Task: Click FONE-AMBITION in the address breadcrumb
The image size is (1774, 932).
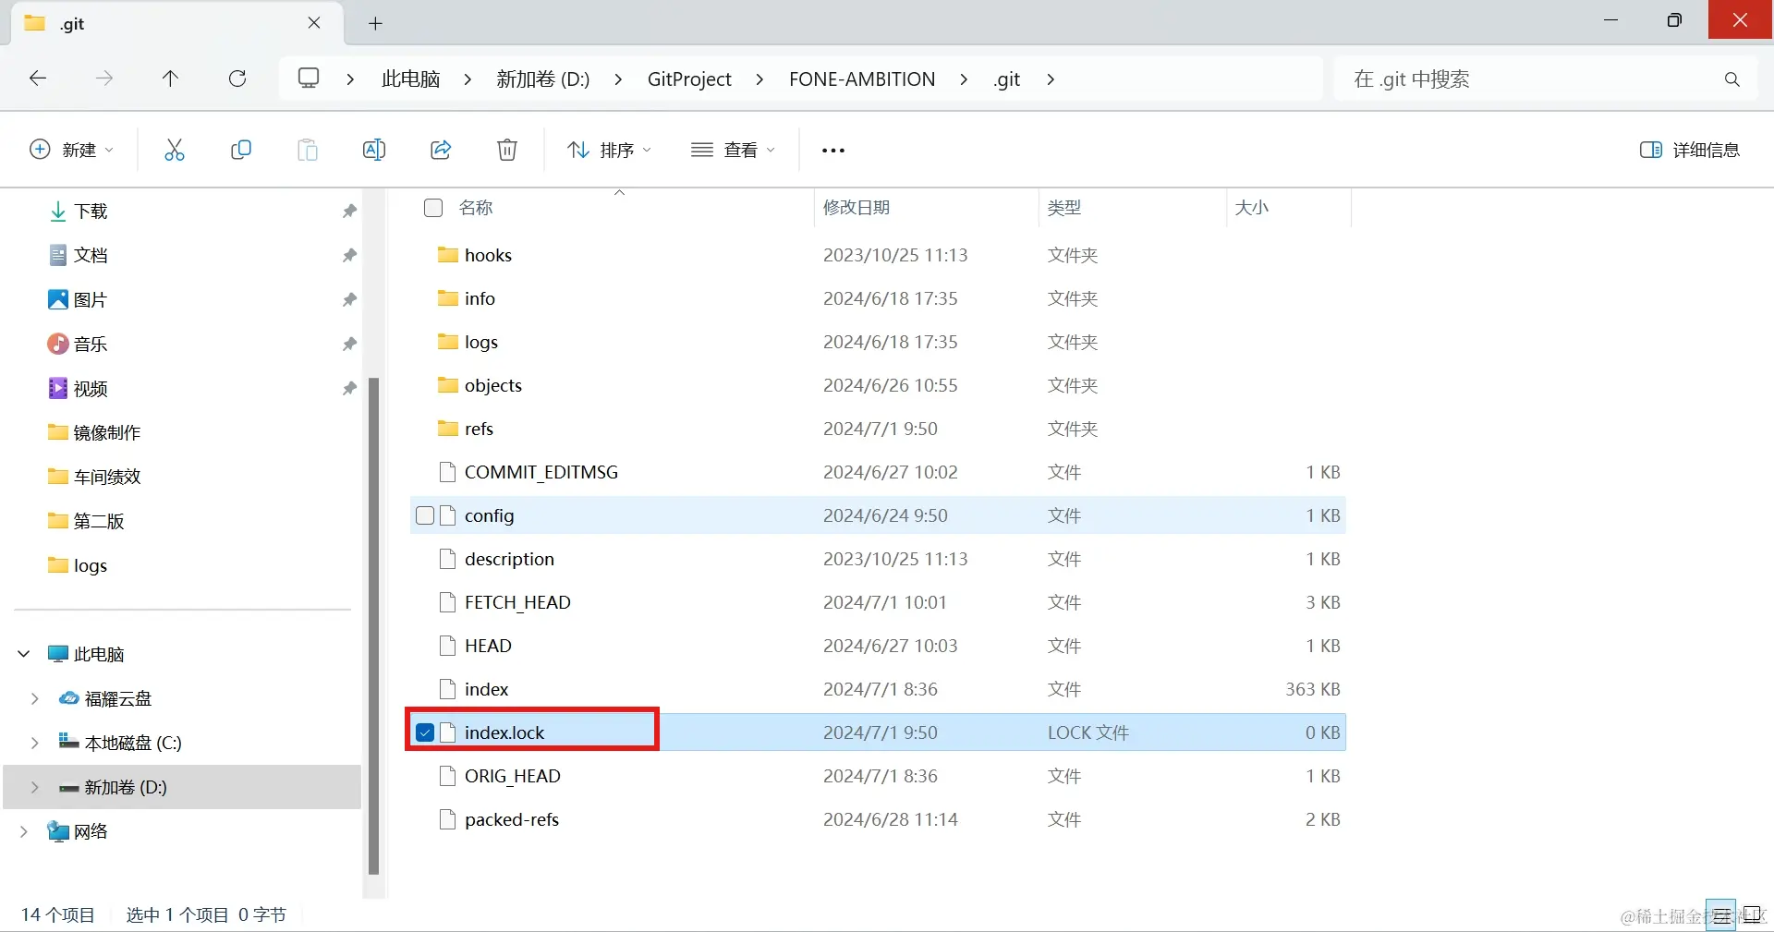Action: [862, 79]
